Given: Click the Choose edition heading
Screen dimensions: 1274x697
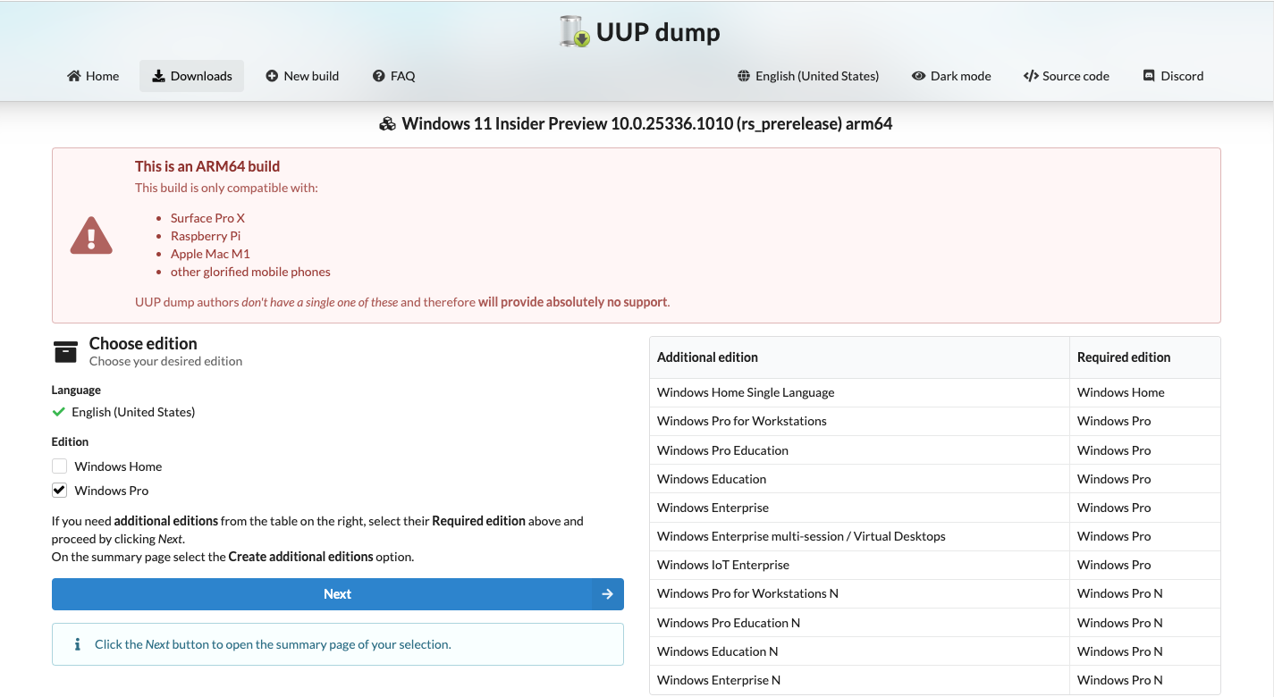Looking at the screenshot, I should click(143, 343).
